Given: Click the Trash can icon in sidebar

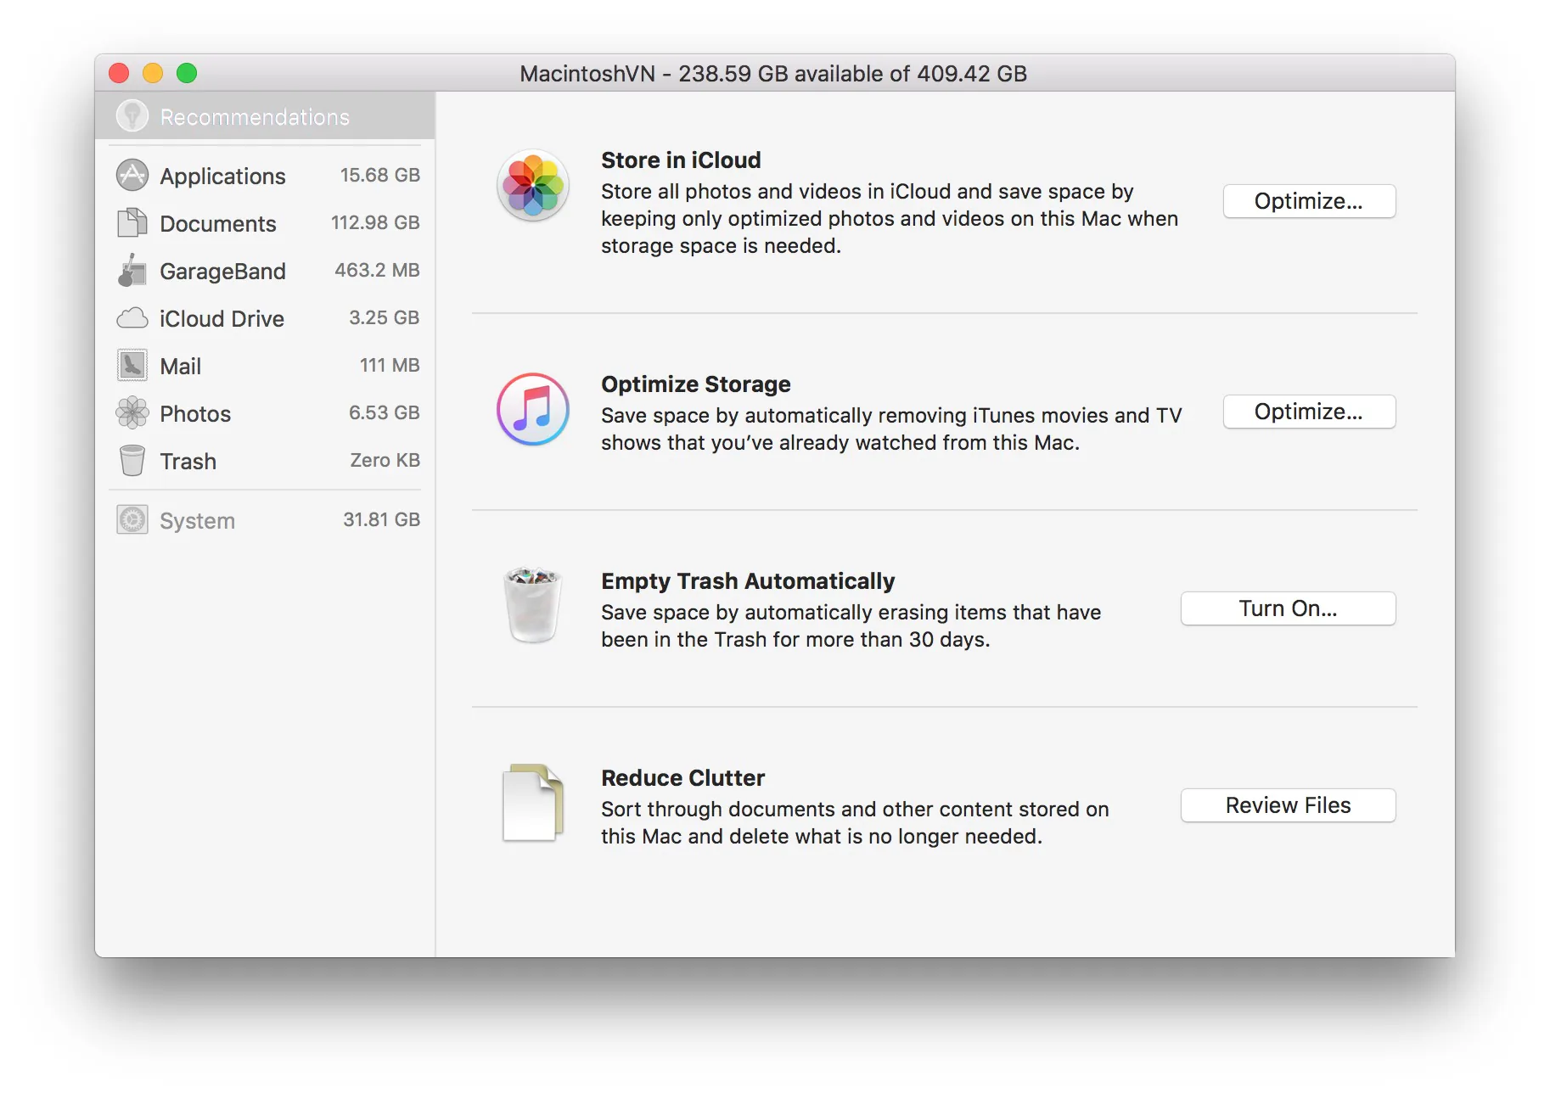Looking at the screenshot, I should tap(132, 461).
